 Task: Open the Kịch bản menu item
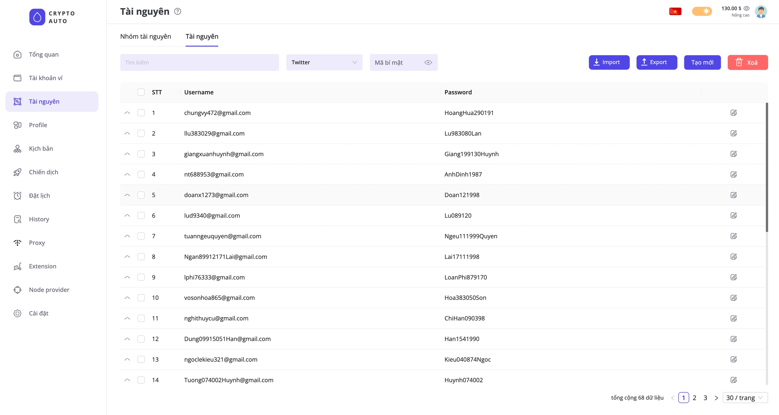[41, 148]
